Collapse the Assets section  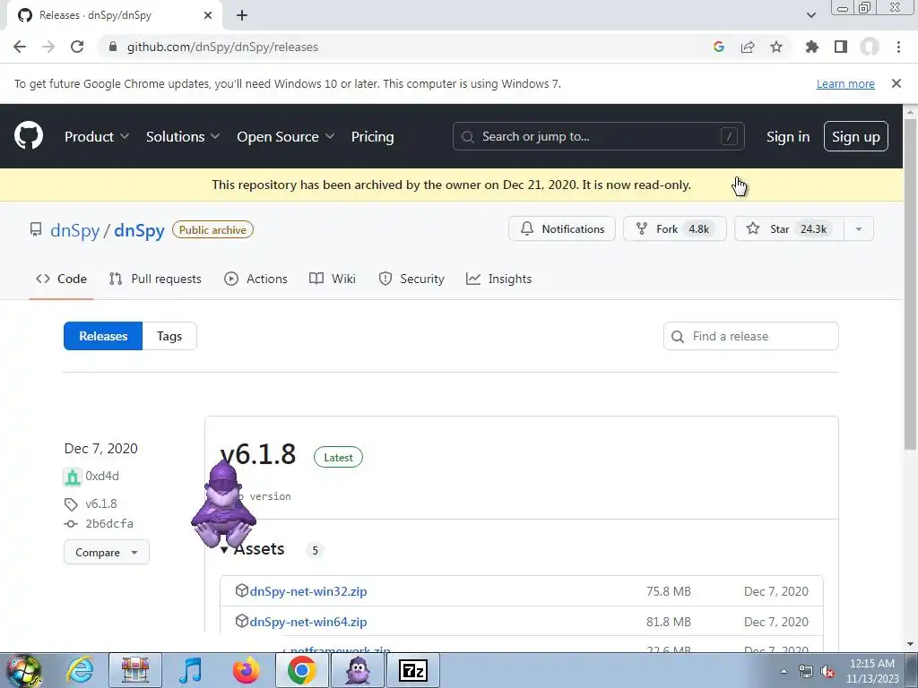(252, 549)
